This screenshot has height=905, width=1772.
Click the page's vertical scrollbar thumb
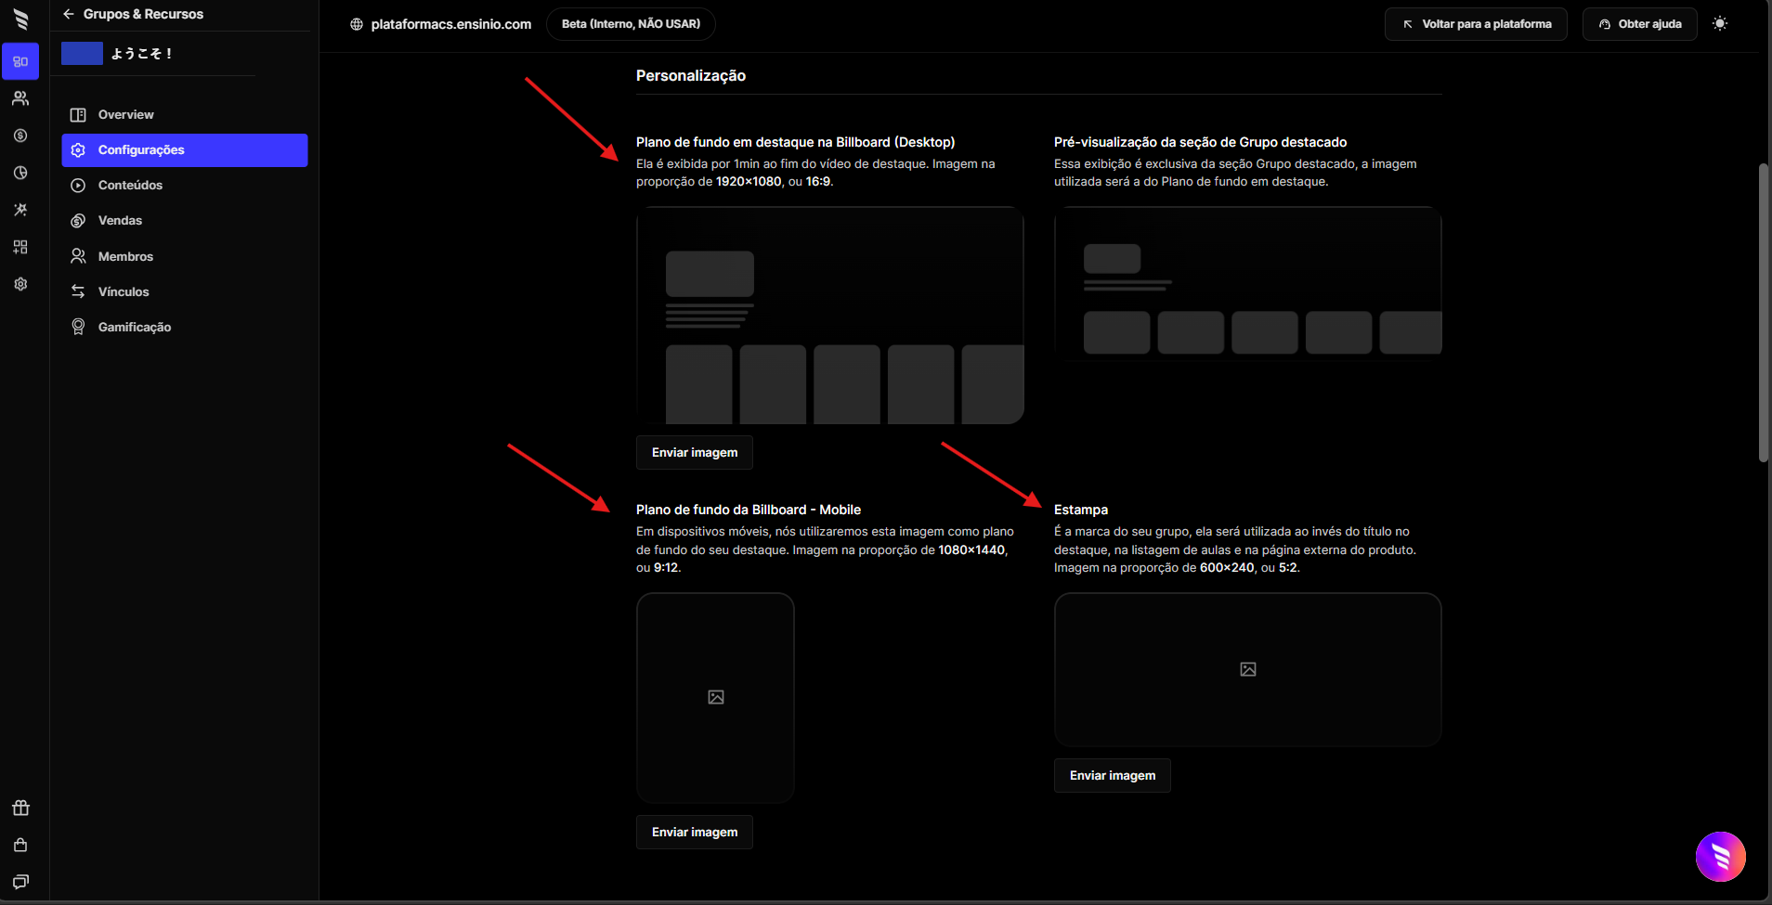pos(1763,313)
